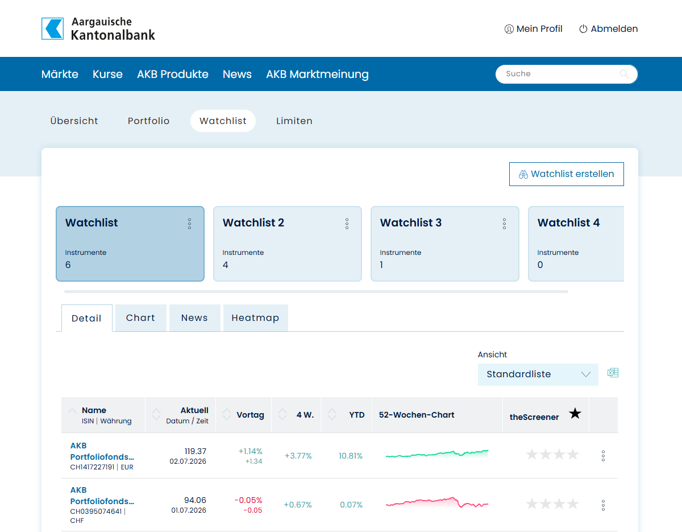Image resolution: width=682 pixels, height=532 pixels.
Task: Click star rating of the CHF fund row
Action: (552, 504)
